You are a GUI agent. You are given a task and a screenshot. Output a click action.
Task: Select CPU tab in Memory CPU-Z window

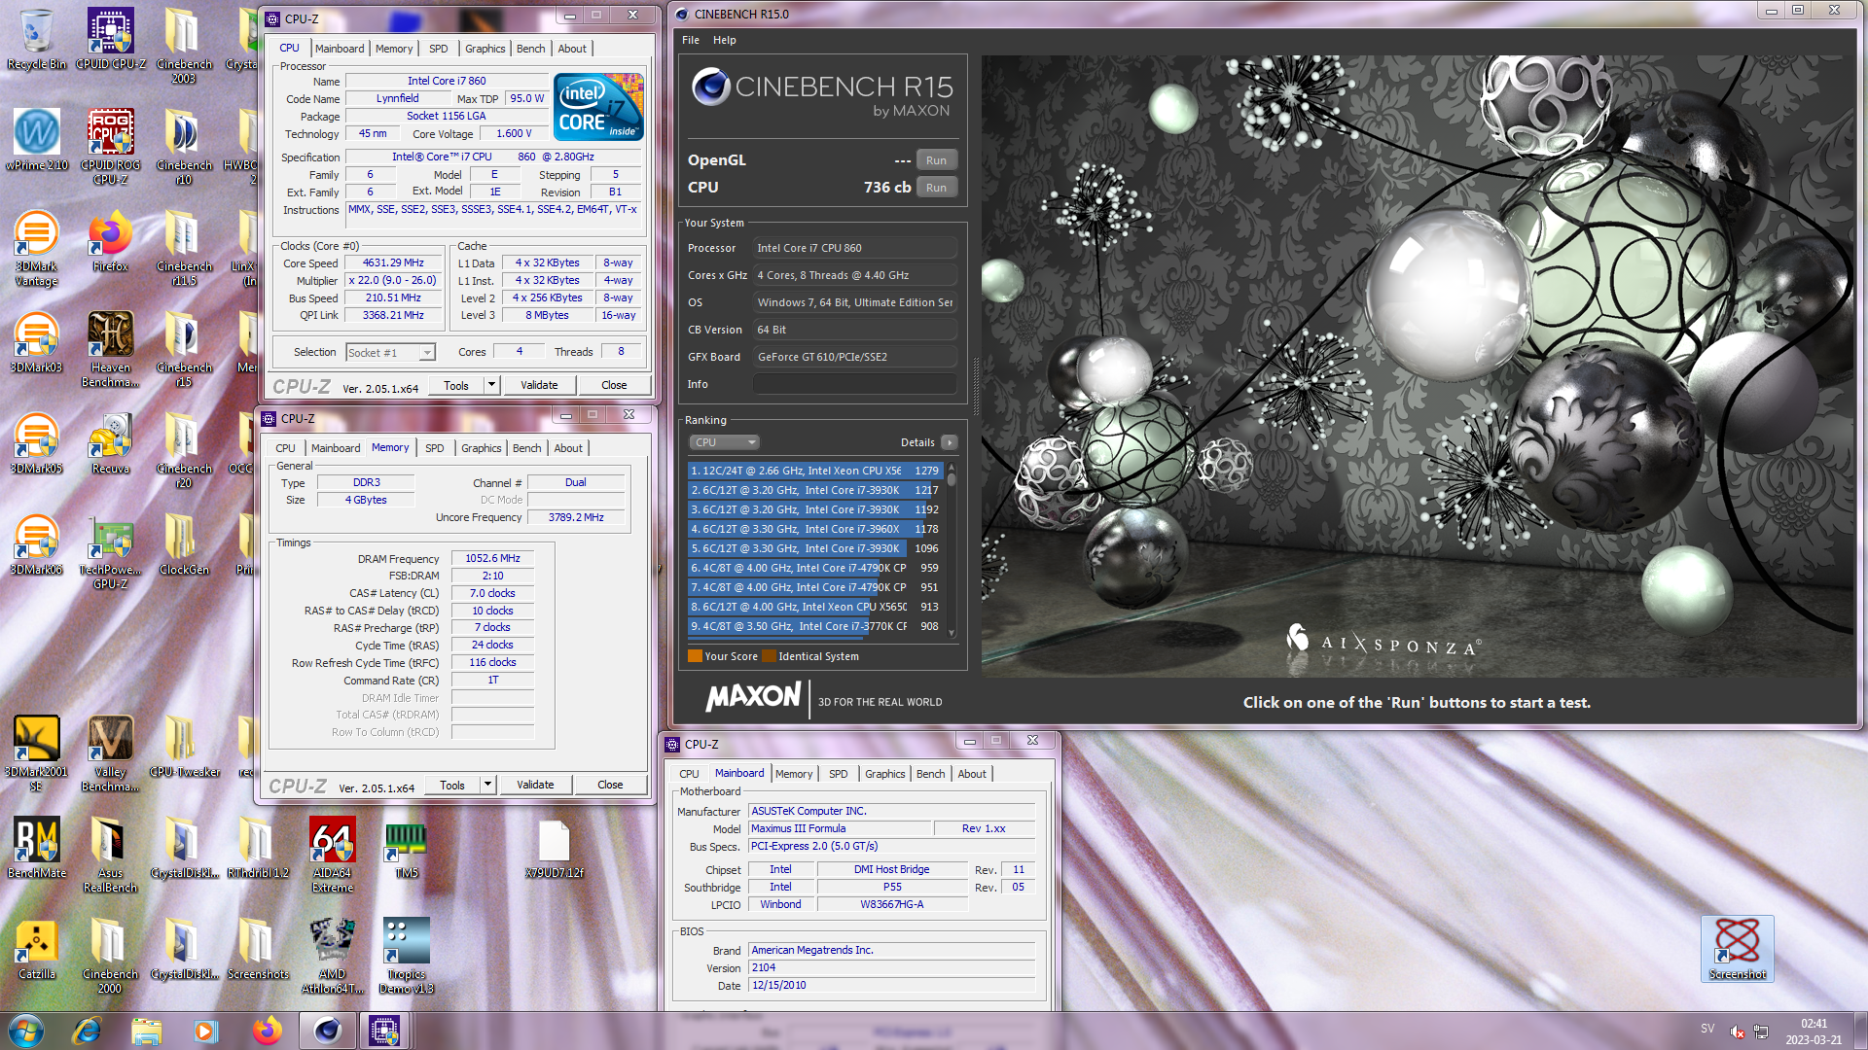(x=285, y=448)
